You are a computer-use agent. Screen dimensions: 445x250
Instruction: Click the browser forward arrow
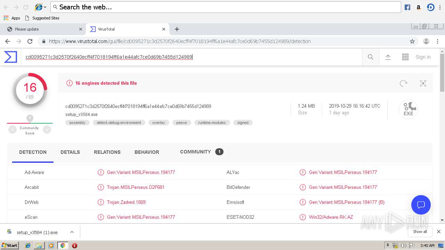(19, 41)
